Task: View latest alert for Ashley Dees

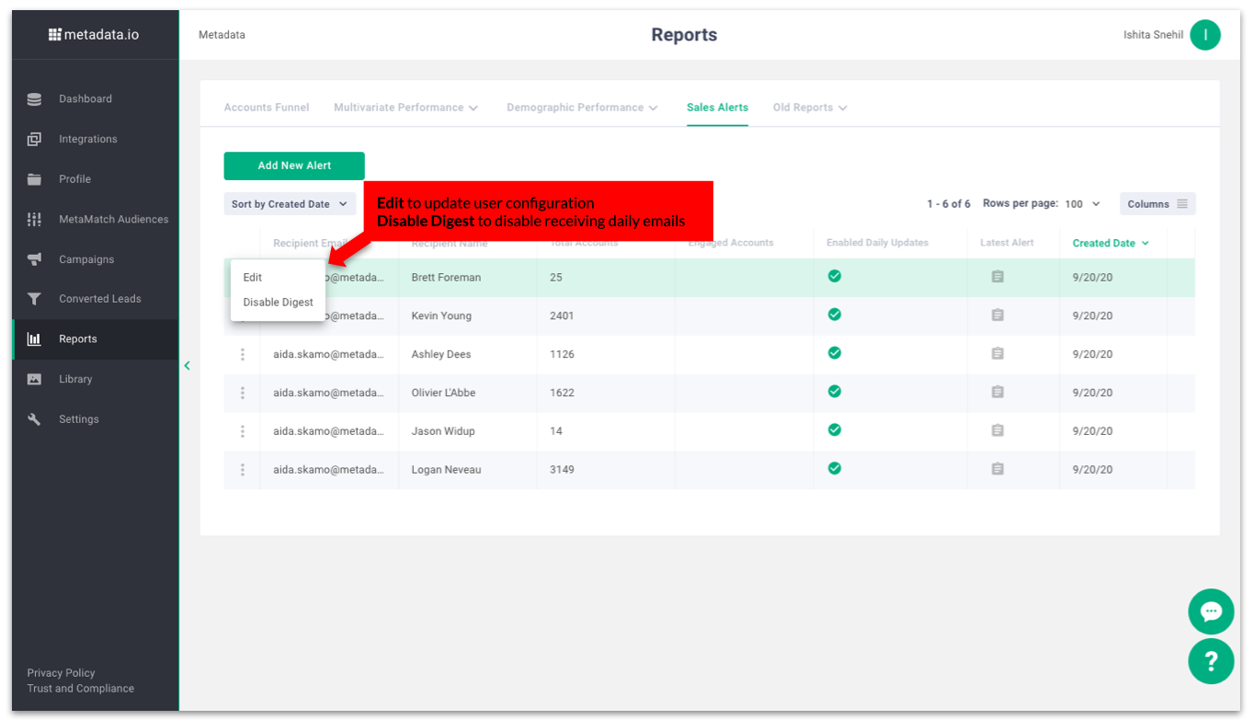Action: coord(997,354)
